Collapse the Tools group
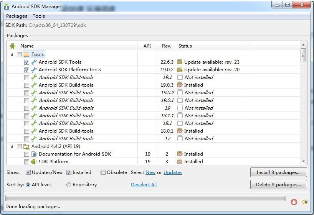314x215 pixels. pos(12,54)
